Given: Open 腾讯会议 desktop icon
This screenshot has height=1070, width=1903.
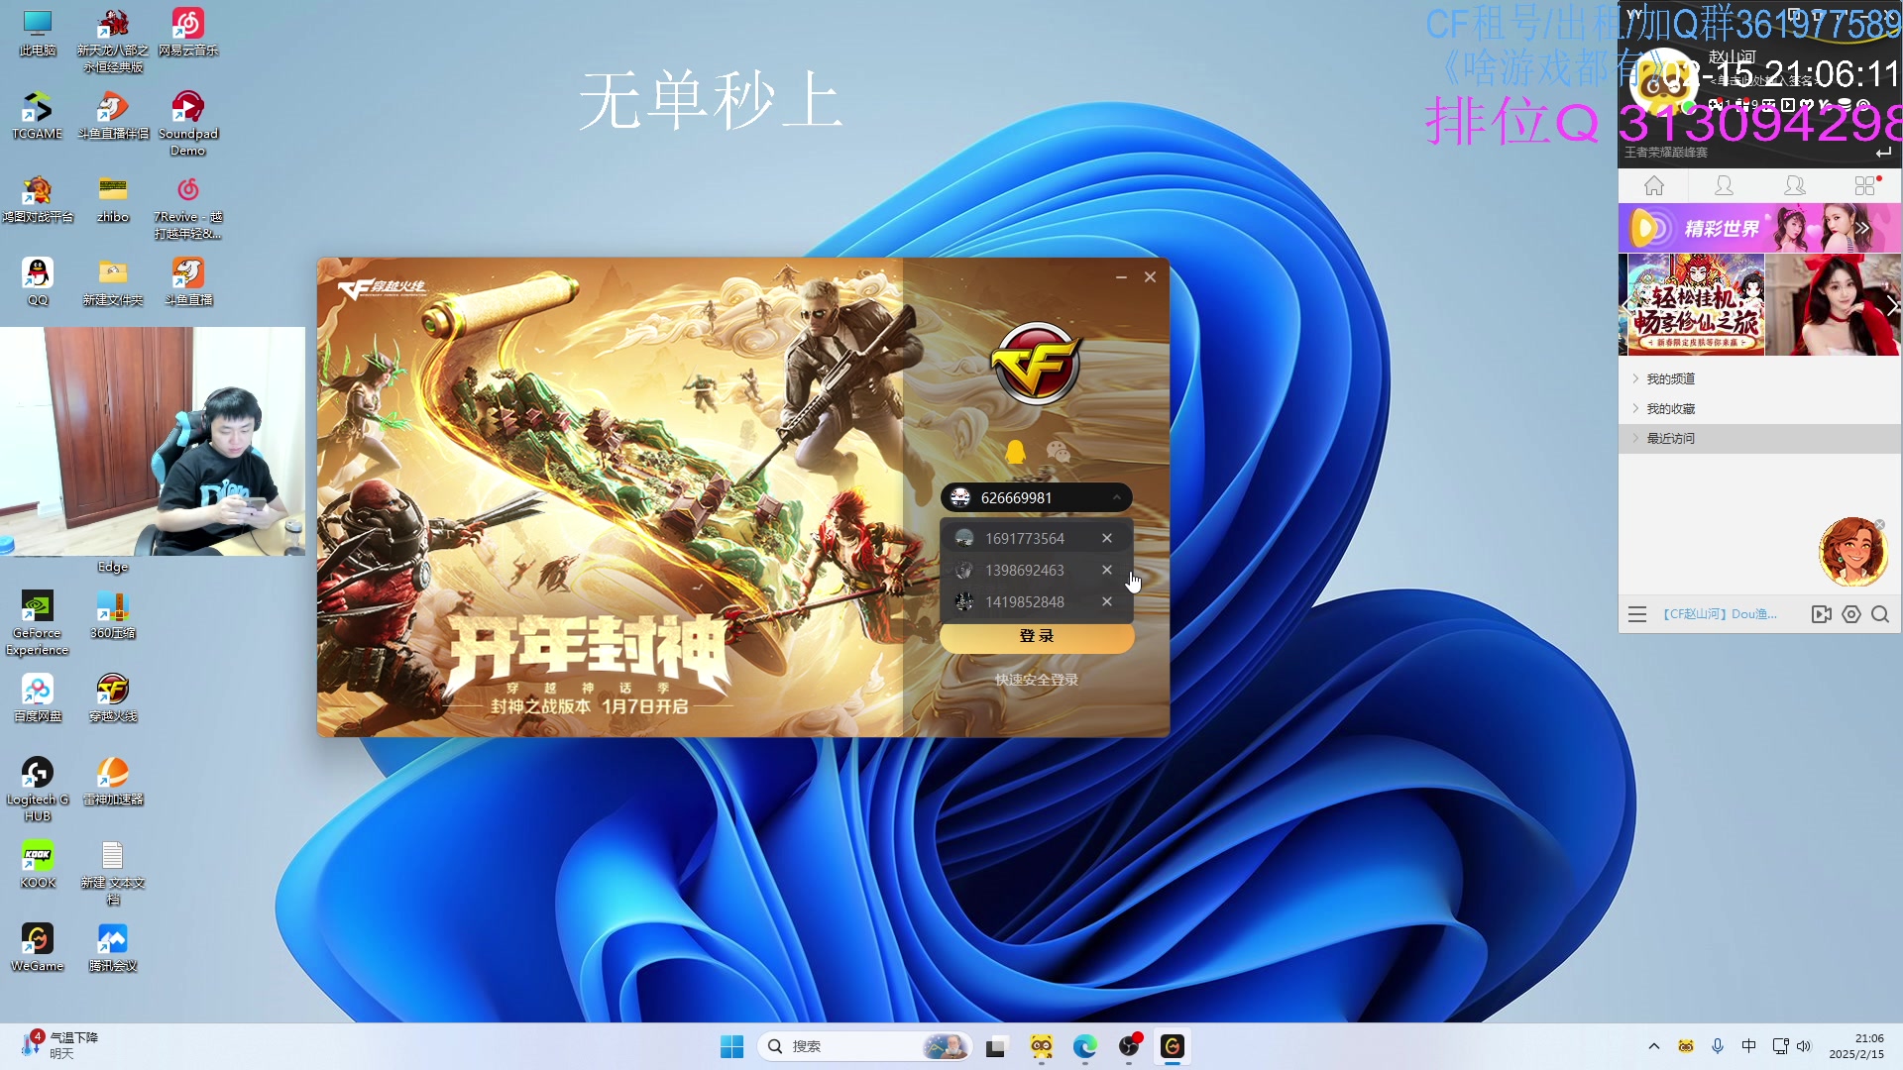Looking at the screenshot, I should [113, 948].
